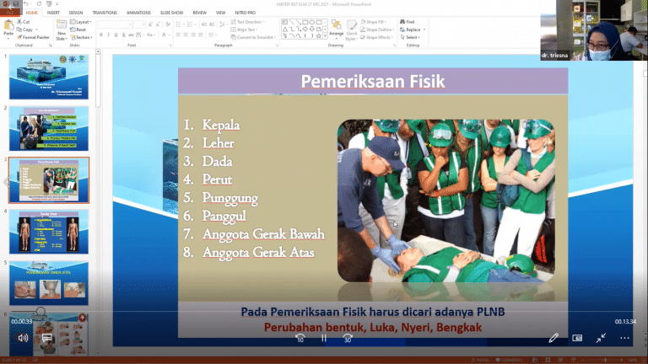648x364 pixels.
Task: Open the REVIEW ribbon tab
Action: click(x=199, y=13)
